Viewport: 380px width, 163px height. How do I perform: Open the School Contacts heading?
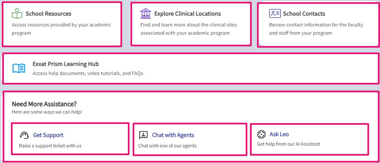(304, 13)
